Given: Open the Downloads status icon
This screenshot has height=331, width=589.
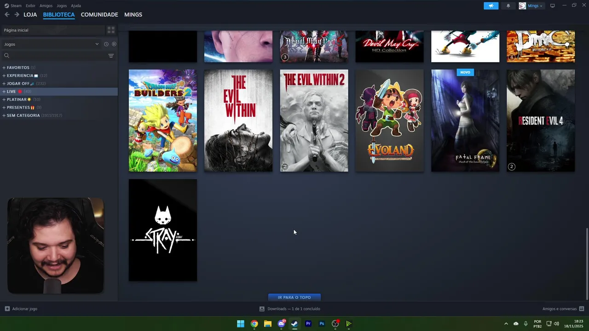Looking at the screenshot, I should pyautogui.click(x=262, y=309).
